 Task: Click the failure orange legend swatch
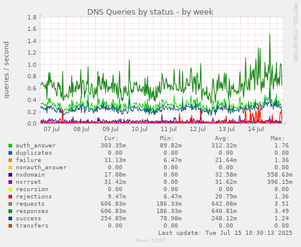click(x=10, y=160)
